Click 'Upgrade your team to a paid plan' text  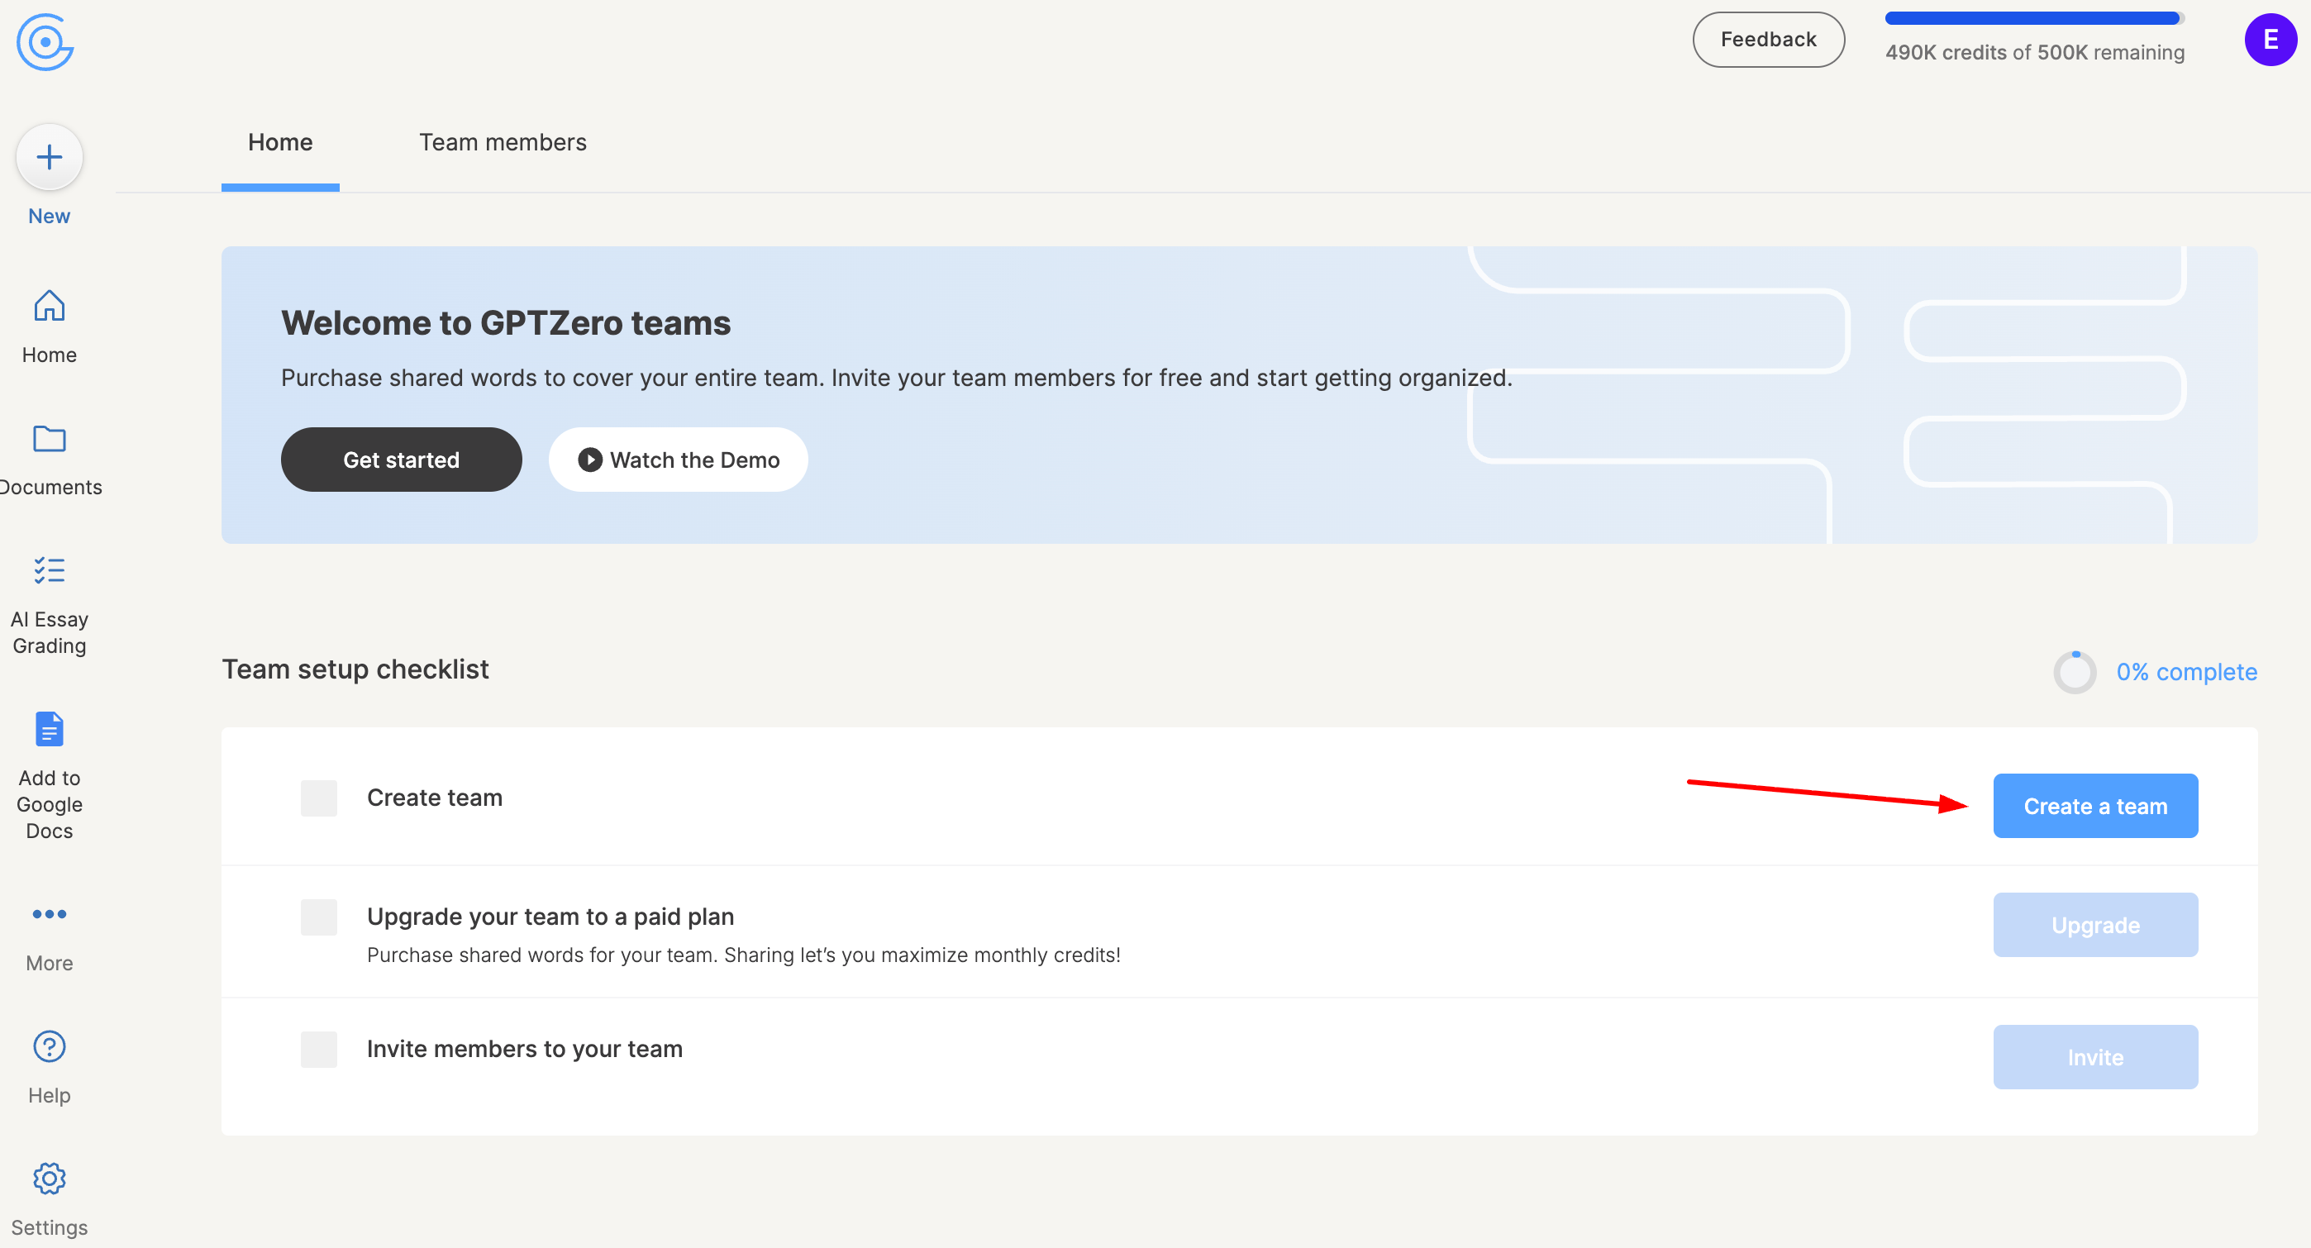tap(550, 917)
